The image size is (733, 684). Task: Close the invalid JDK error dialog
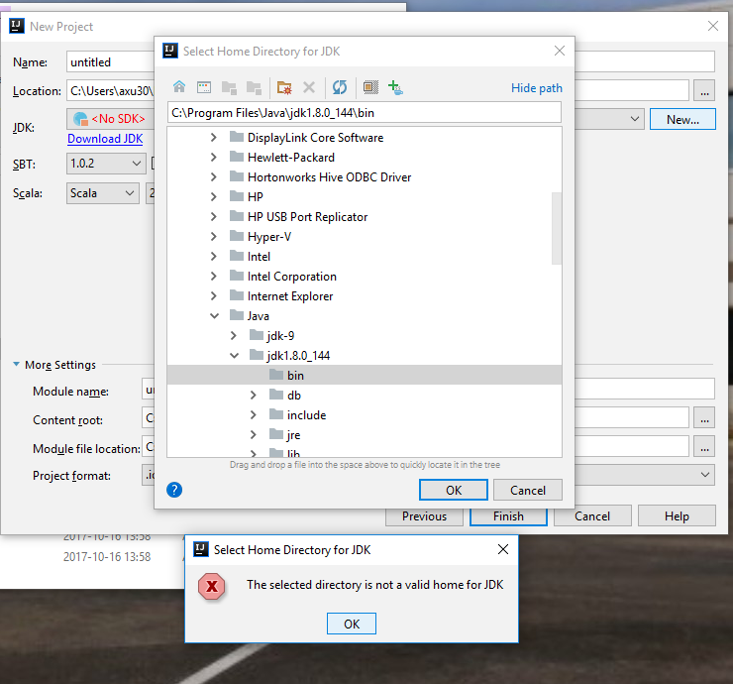coord(503,549)
